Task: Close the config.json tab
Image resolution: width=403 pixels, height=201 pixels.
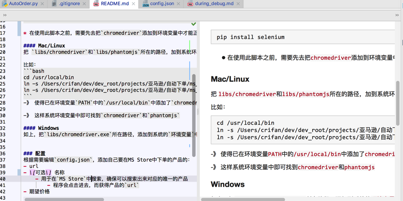Action: click(179, 4)
